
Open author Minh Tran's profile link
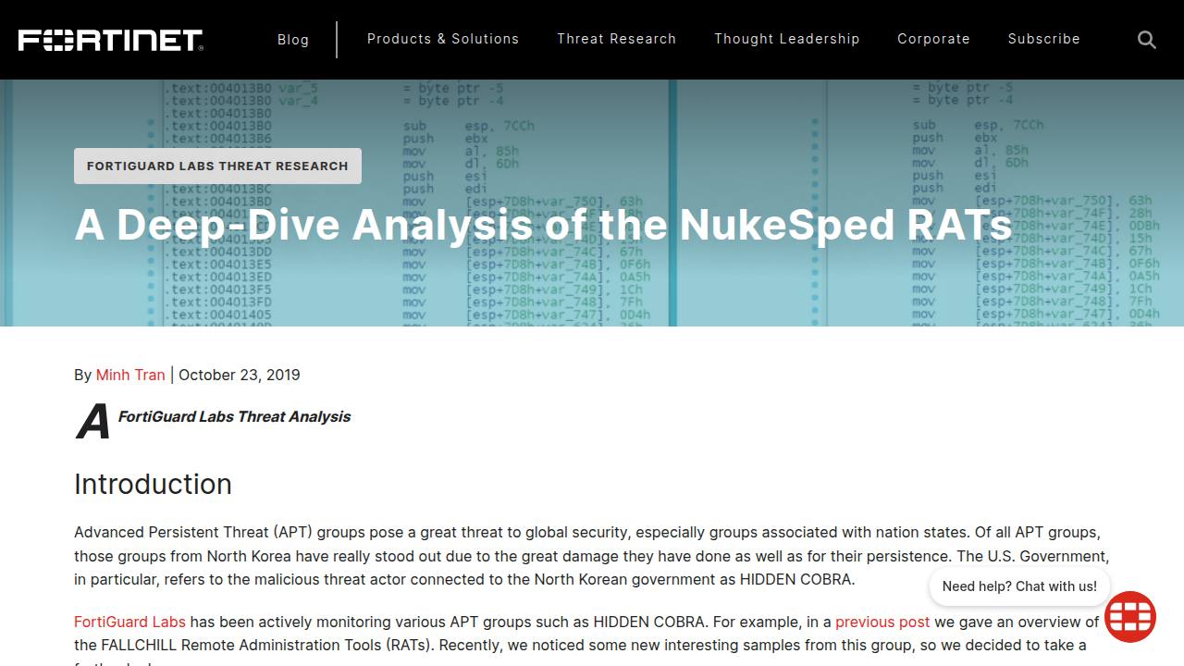pyautogui.click(x=130, y=375)
